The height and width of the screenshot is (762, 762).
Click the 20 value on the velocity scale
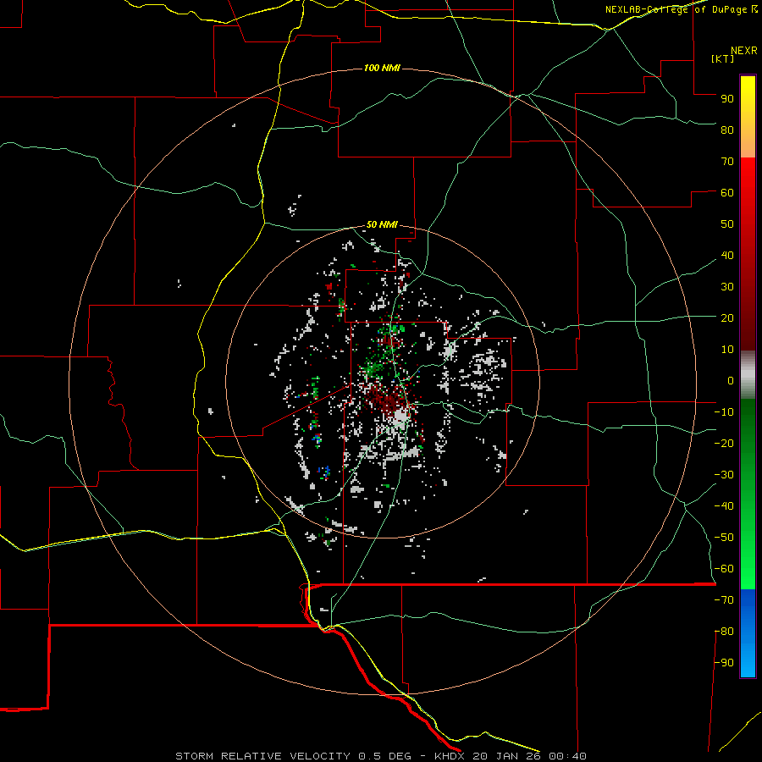[727, 317]
